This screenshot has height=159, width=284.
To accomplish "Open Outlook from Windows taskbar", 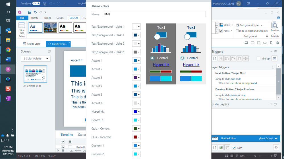I will pyautogui.click(x=8, y=31).
